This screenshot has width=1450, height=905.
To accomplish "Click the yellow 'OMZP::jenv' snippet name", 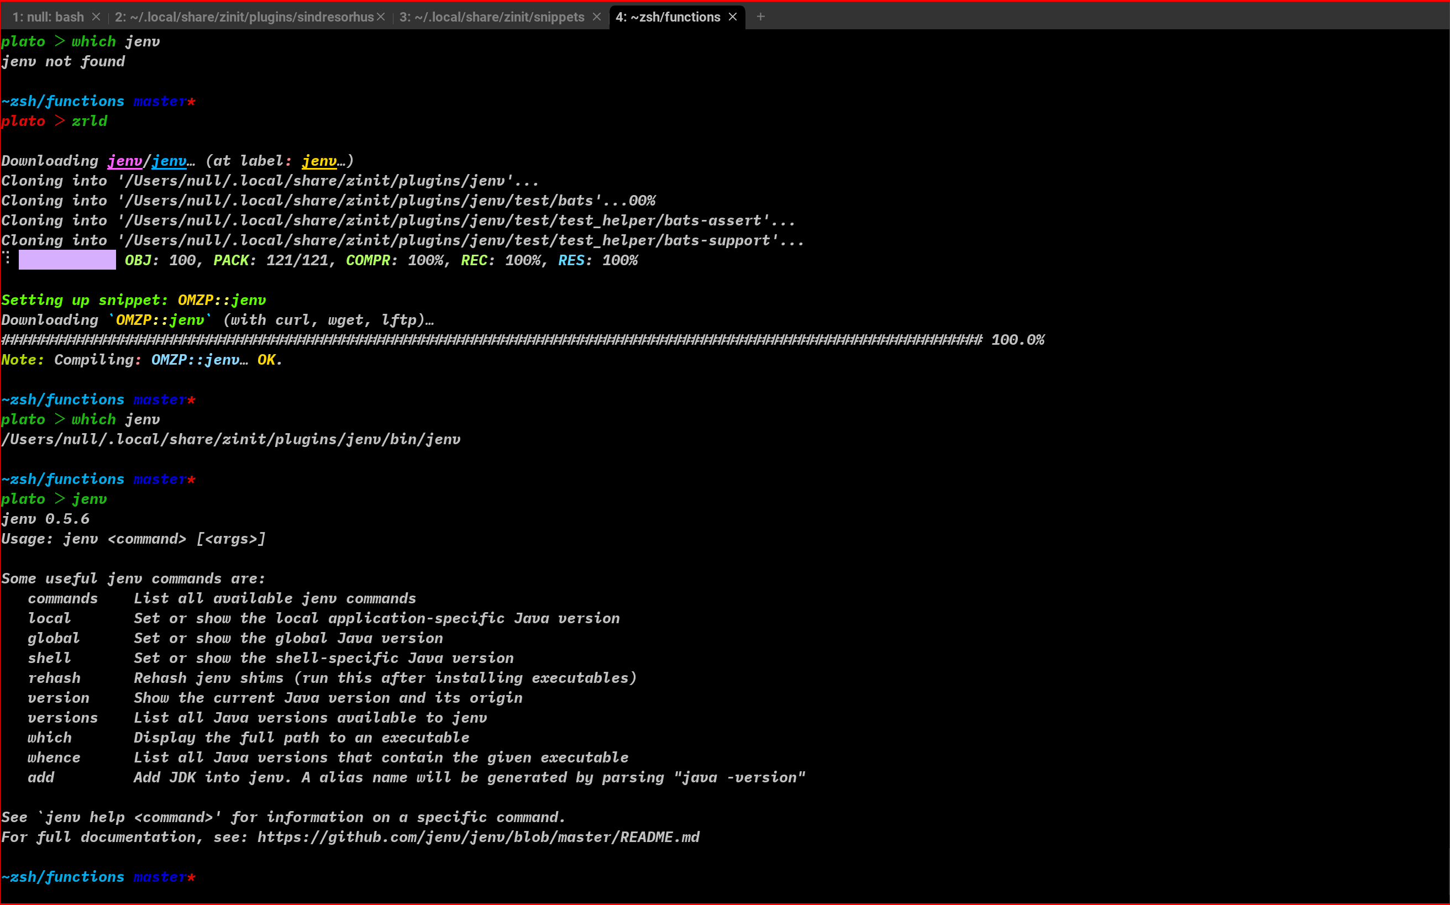I will pyautogui.click(x=222, y=300).
